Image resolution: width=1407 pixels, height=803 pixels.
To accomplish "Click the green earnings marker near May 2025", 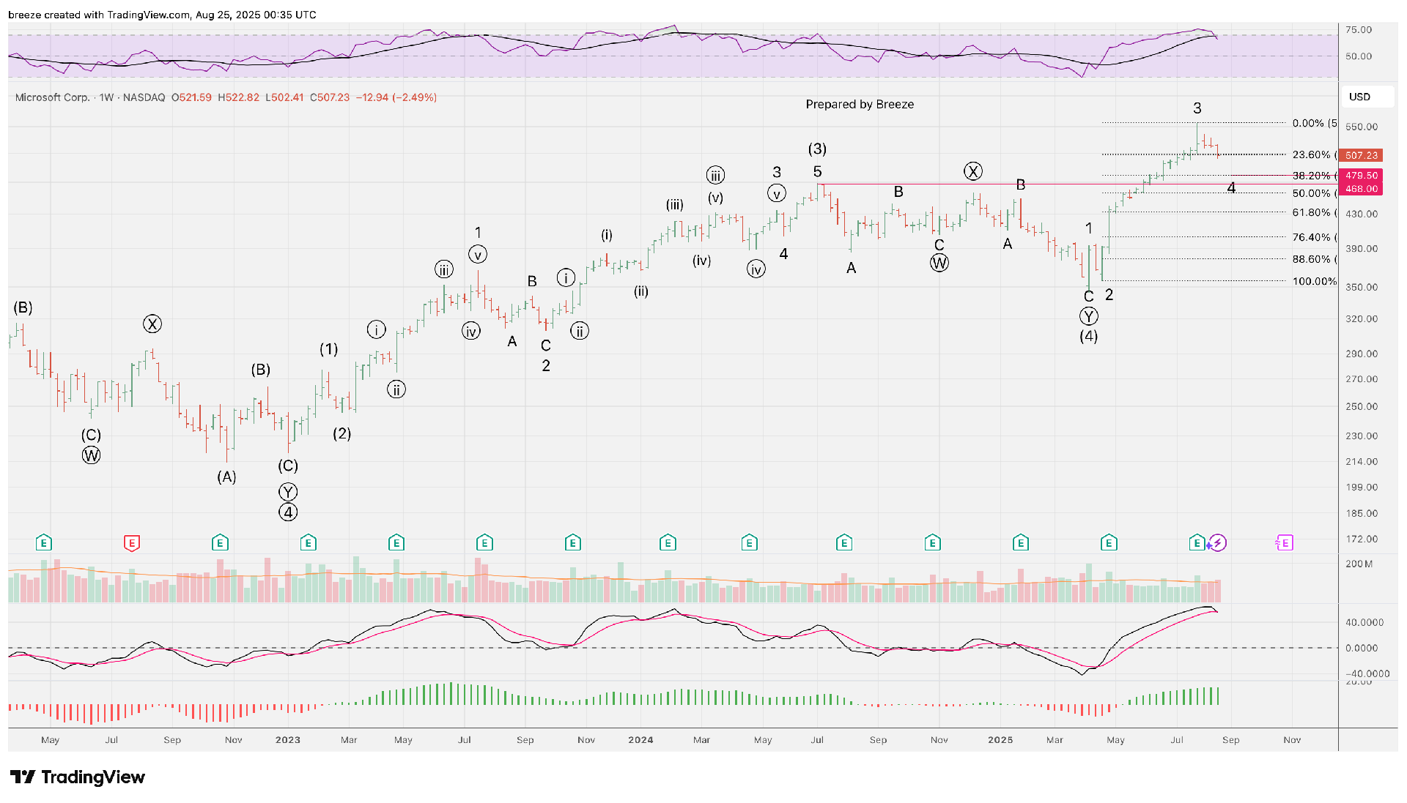I will (1109, 543).
